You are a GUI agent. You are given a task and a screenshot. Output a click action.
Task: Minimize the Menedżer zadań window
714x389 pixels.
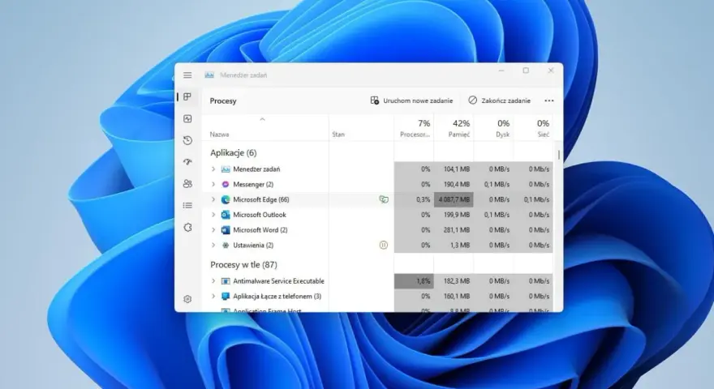501,71
